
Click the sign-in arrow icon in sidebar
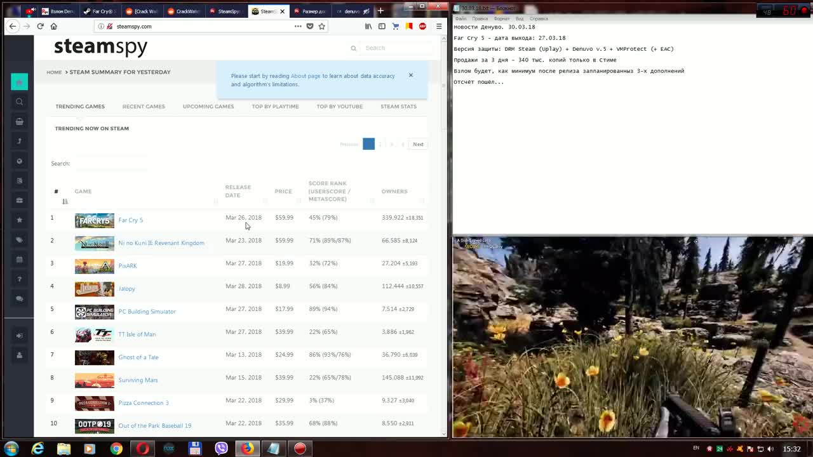pos(19,335)
